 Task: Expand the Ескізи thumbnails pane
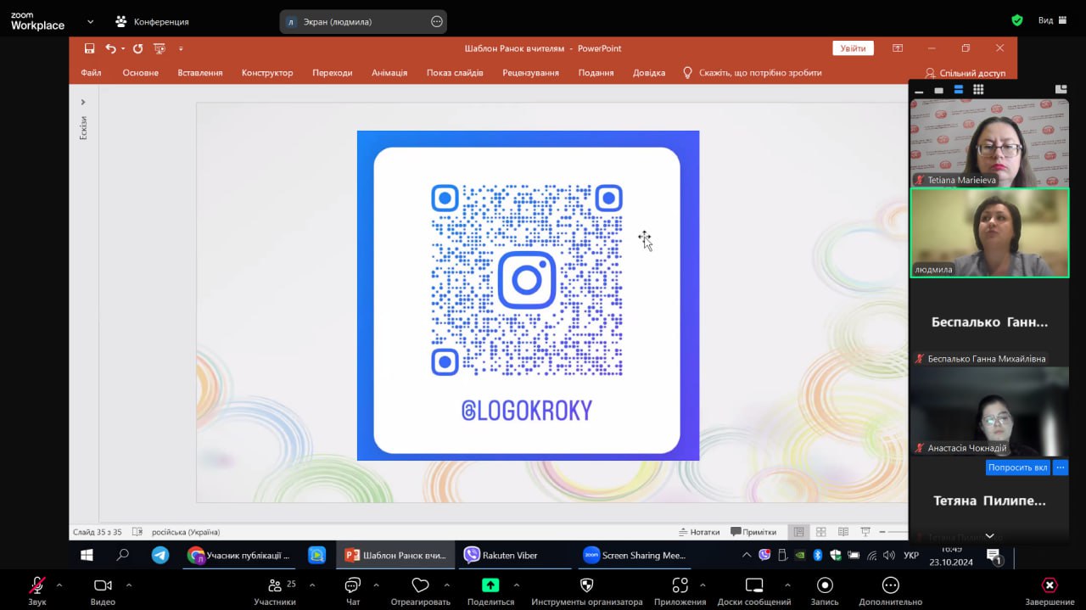pos(83,102)
